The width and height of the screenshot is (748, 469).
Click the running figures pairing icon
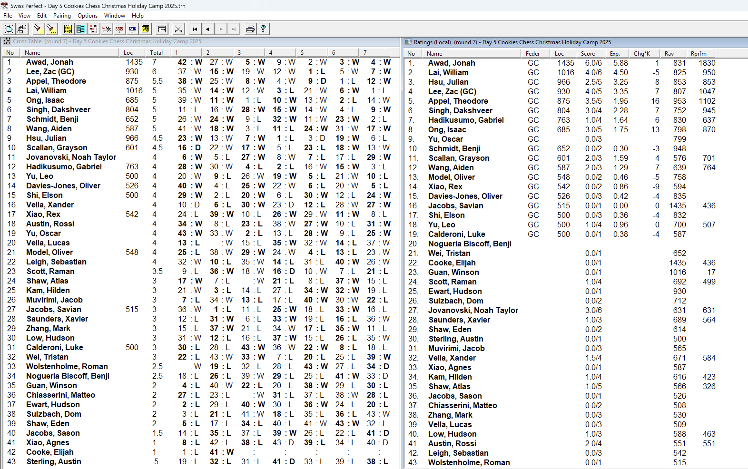click(107, 29)
